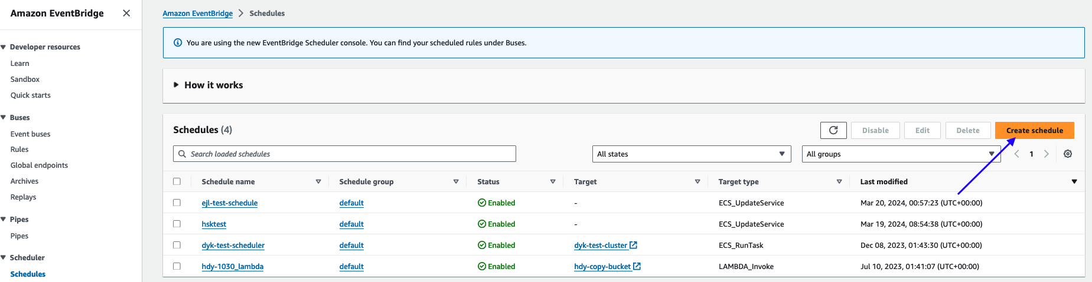Click the next page arrow

point(1046,154)
